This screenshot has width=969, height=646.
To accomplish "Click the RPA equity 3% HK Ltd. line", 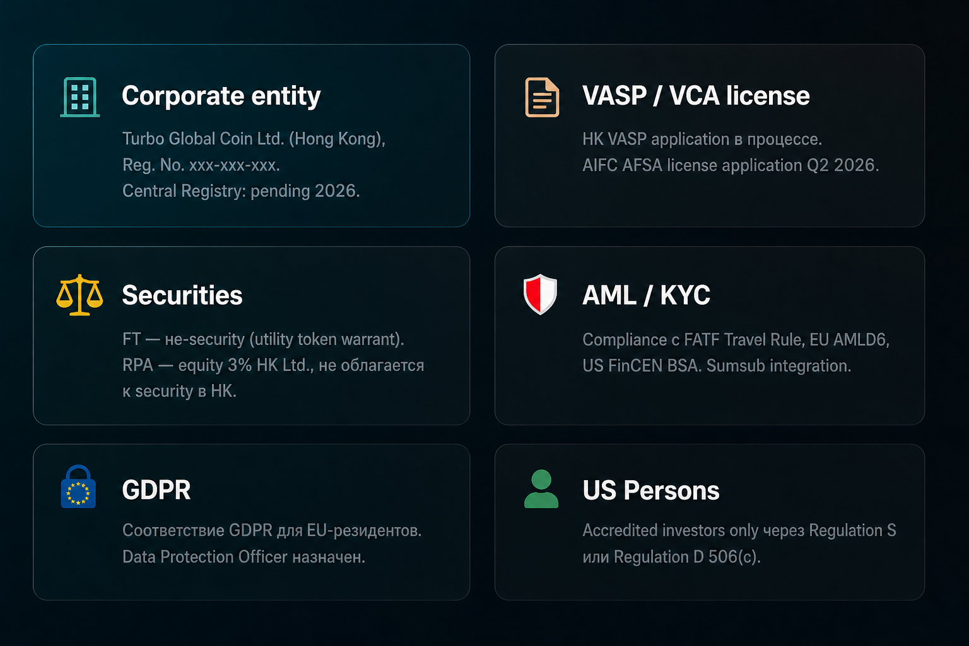I will click(x=273, y=365).
